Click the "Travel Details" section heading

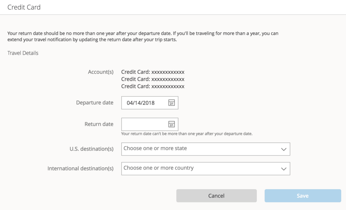23,53
